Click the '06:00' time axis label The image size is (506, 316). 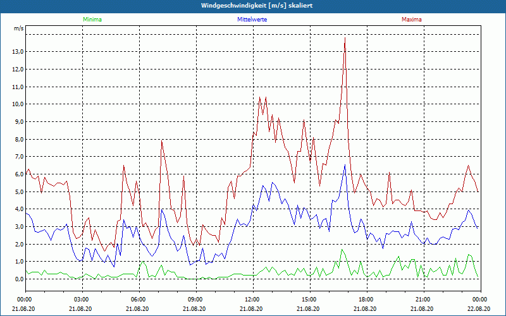(137, 300)
